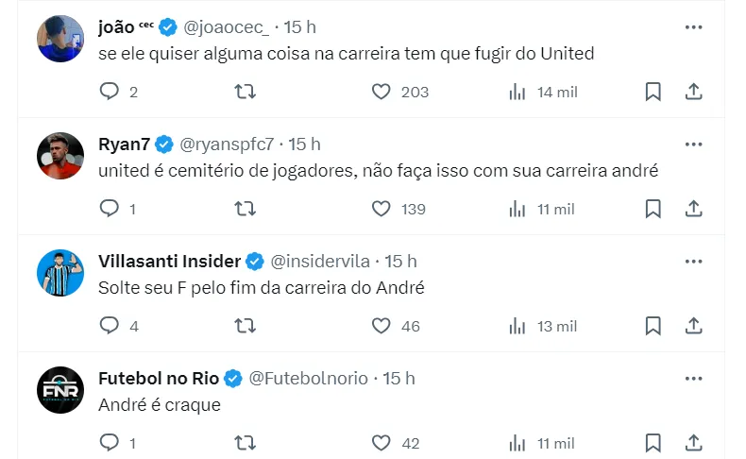View analytics on Ryan7's tweet

[517, 209]
